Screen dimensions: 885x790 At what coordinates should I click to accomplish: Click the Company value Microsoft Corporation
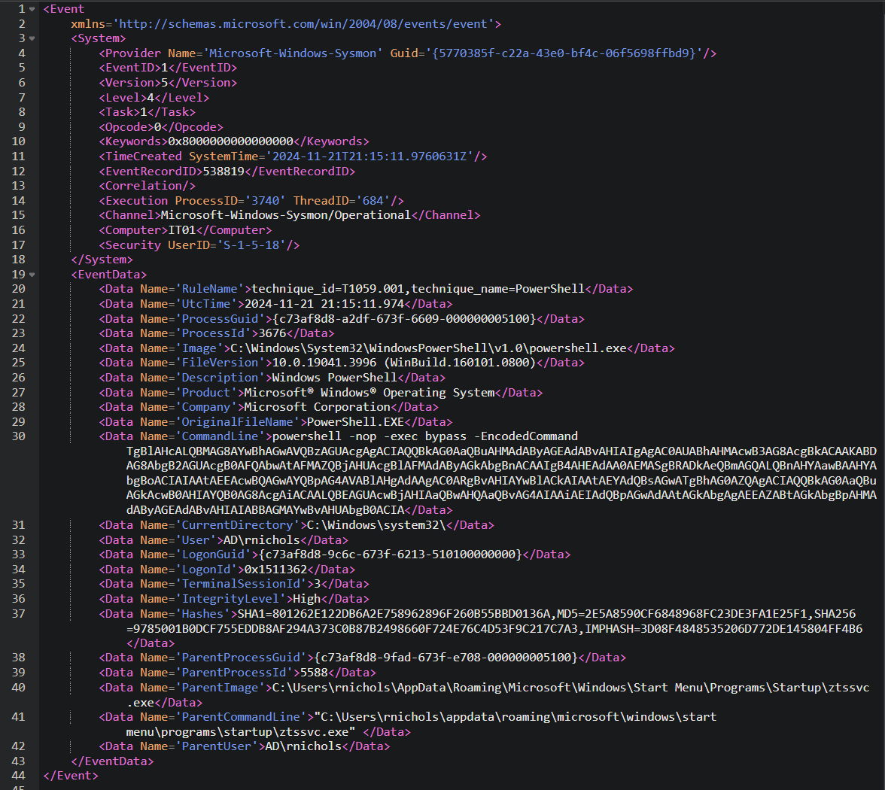(x=318, y=407)
